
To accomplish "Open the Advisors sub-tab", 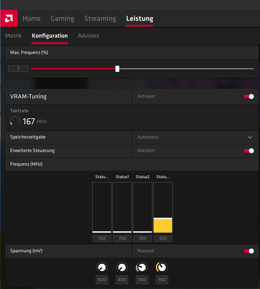I will [89, 35].
